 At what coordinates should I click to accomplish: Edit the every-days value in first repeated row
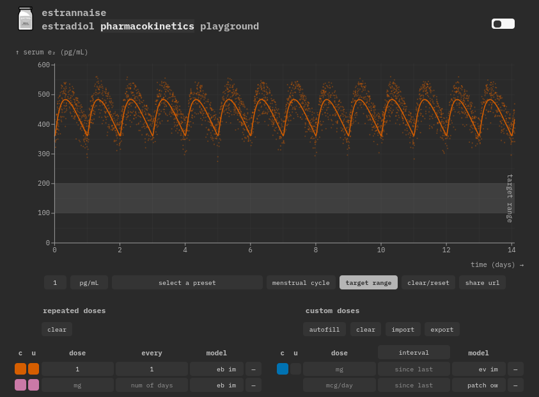[152, 369]
